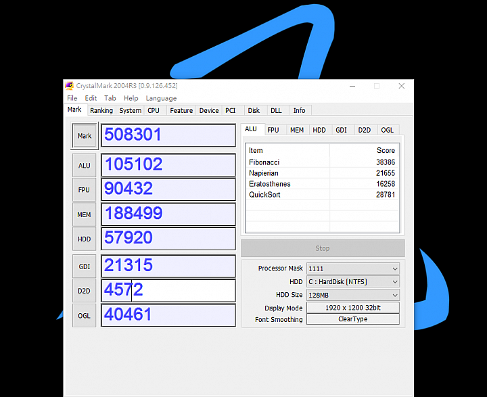Switch to the Info tab
The width and height of the screenshot is (487, 397).
point(300,111)
